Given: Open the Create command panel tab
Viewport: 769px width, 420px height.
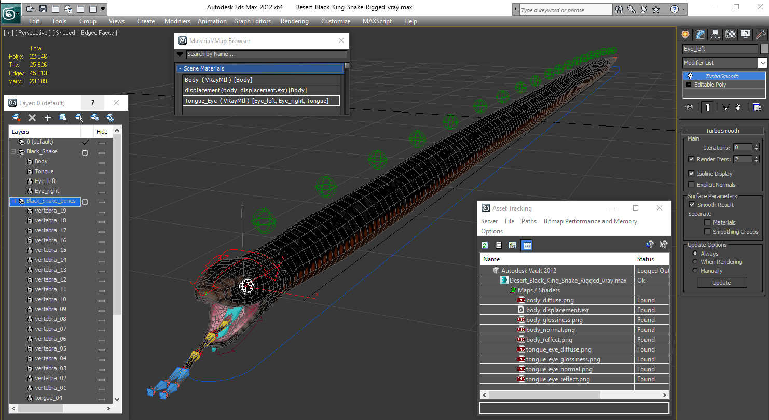Looking at the screenshot, I should coord(685,34).
